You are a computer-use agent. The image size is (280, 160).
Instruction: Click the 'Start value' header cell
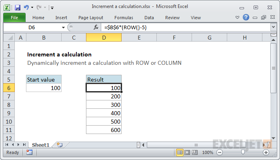(44, 80)
